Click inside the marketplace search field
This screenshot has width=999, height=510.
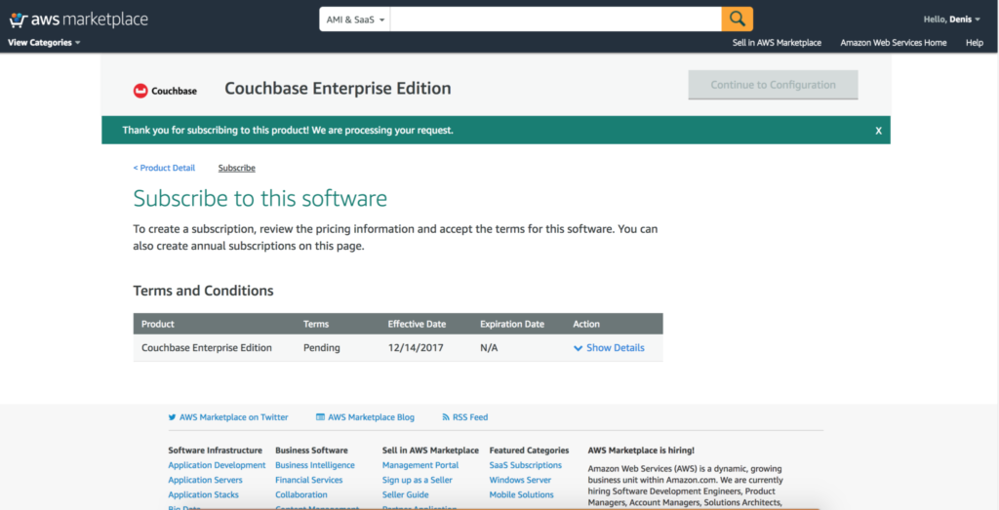pyautogui.click(x=555, y=20)
